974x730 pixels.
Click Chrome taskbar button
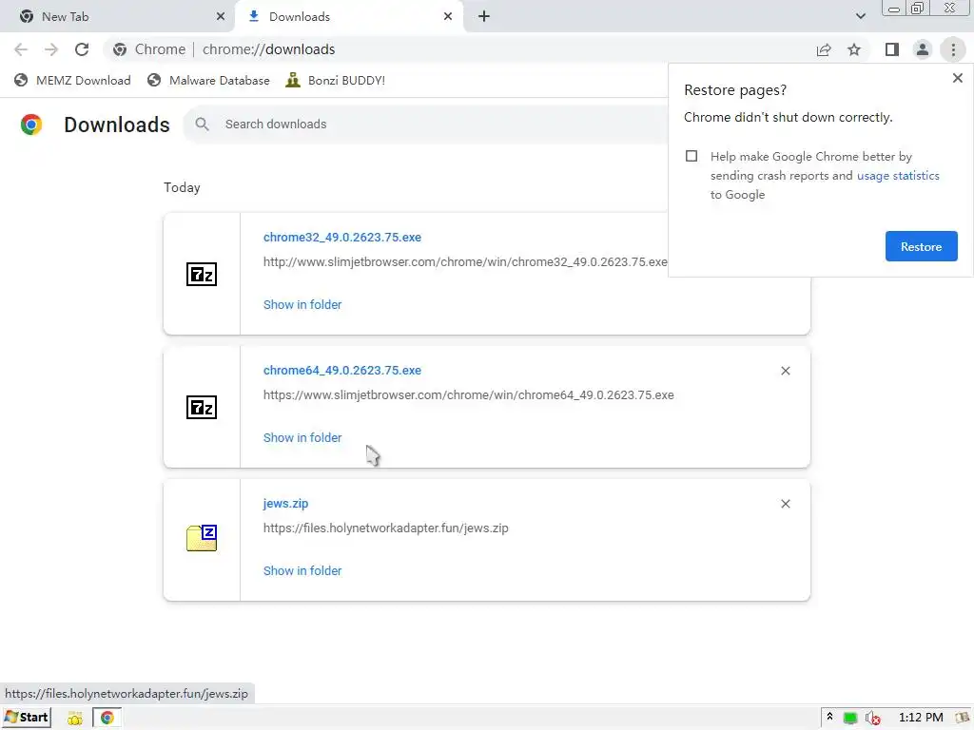[x=107, y=719]
